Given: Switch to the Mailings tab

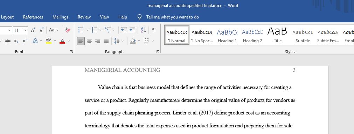Looking at the screenshot, I should pos(60,17).
